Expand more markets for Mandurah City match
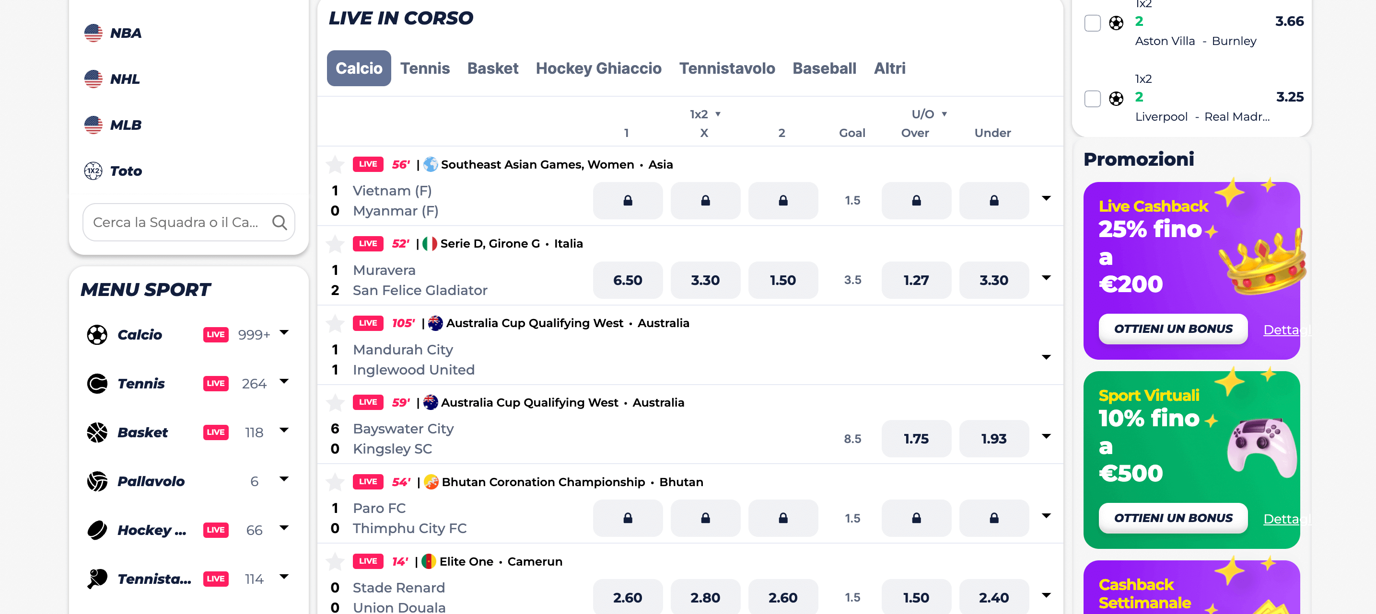This screenshot has height=614, width=1376. tap(1047, 357)
